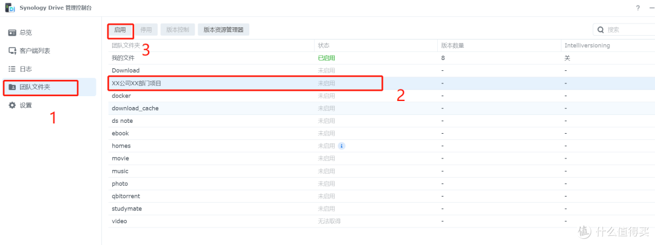Click the Synology Drive app logo icon
This screenshot has width=655, height=245.
tap(10, 8)
